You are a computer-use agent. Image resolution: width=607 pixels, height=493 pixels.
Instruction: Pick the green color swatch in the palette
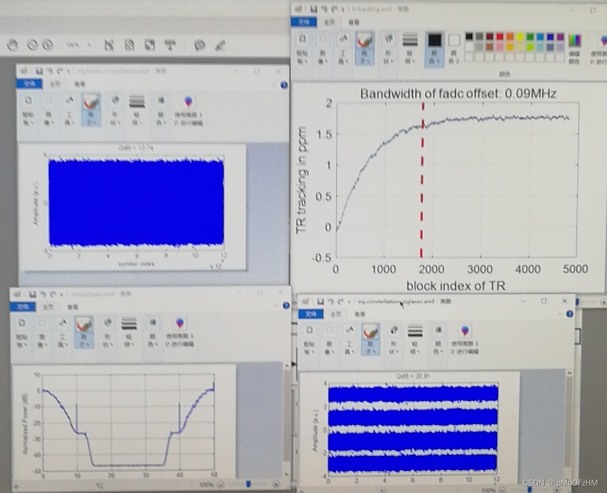[x=530, y=37]
